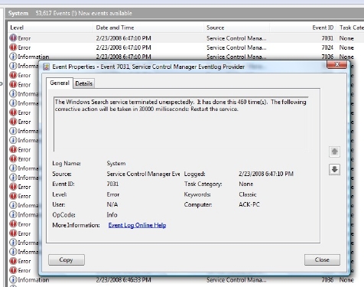Sort by the Source column header

pyautogui.click(x=236, y=28)
